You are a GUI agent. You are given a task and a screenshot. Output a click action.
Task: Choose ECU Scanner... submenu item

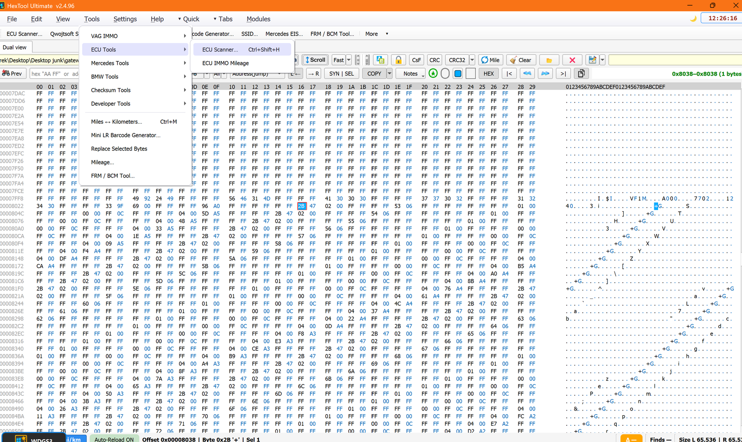(x=242, y=50)
